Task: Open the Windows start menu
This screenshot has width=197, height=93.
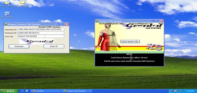Action: [9, 91]
